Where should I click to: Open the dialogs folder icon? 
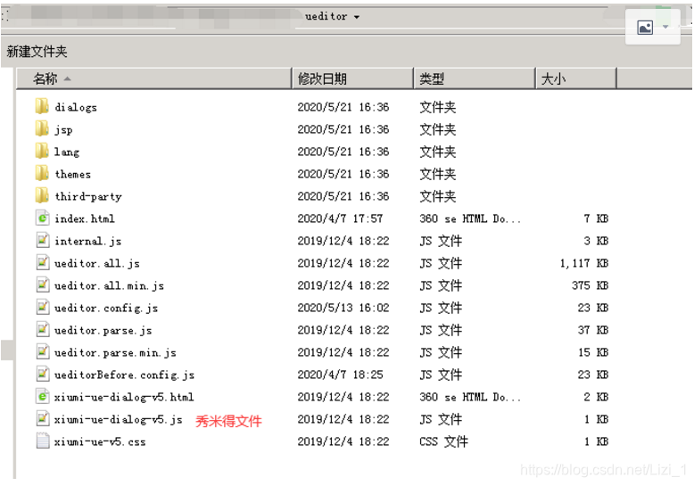(x=42, y=107)
